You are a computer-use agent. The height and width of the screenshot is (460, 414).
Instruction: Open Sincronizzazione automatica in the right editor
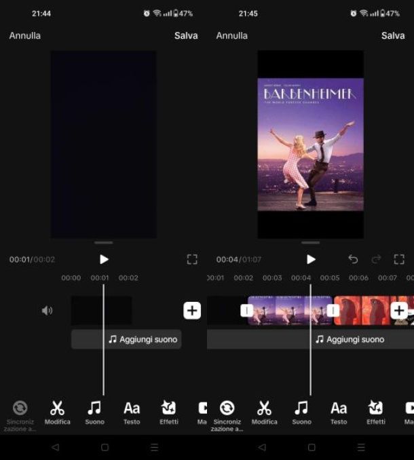point(227,415)
